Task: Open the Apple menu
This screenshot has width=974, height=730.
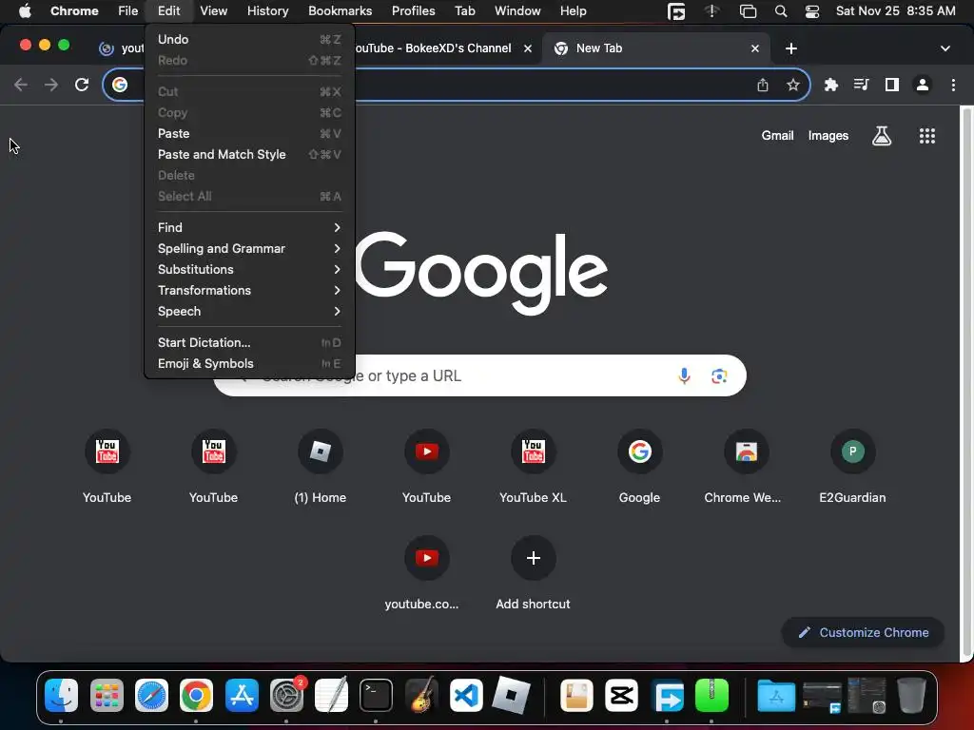Action: pyautogui.click(x=25, y=10)
